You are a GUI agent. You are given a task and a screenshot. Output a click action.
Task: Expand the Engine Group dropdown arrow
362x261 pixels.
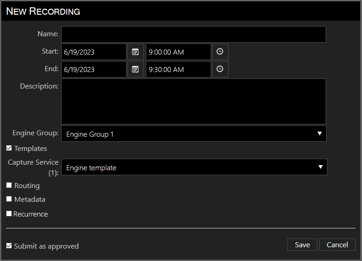(320, 133)
